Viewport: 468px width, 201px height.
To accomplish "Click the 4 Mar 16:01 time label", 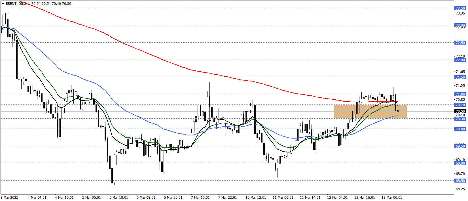I will coord(64,198).
